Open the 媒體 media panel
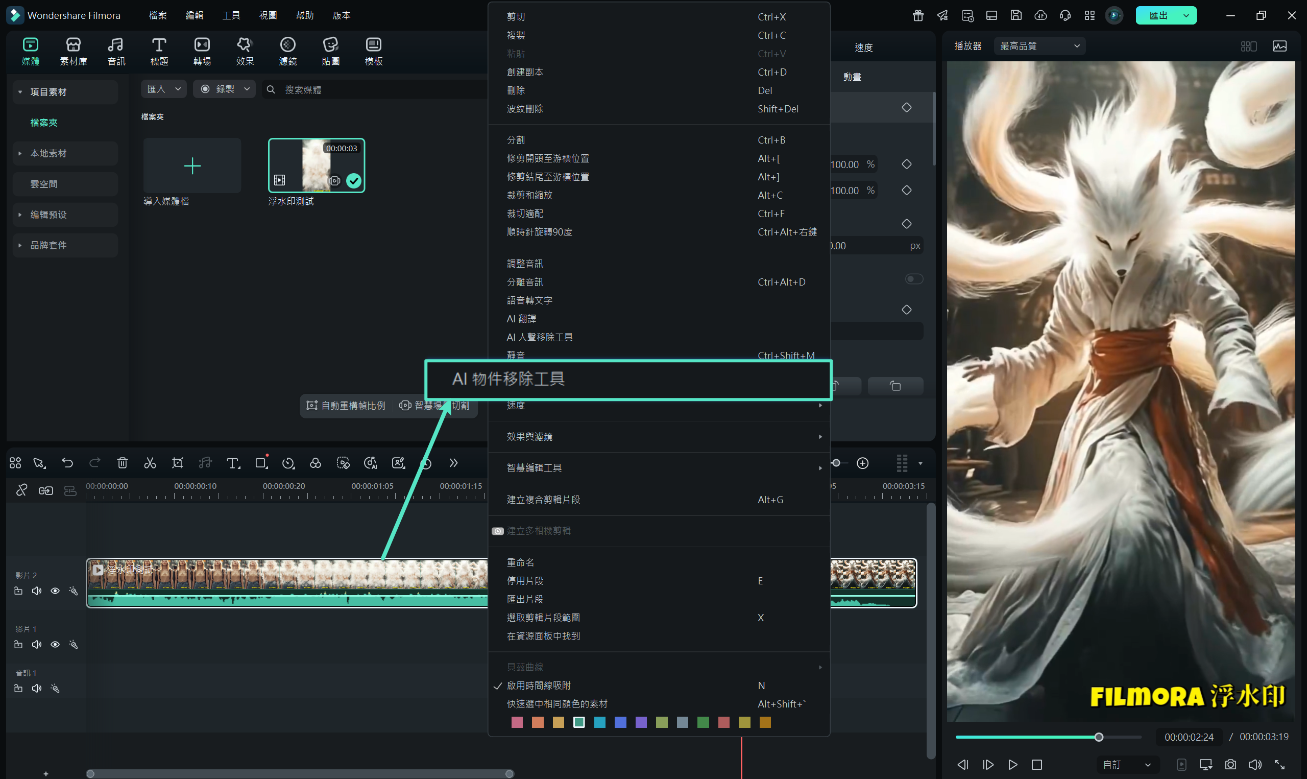This screenshot has height=779, width=1307. (x=31, y=52)
